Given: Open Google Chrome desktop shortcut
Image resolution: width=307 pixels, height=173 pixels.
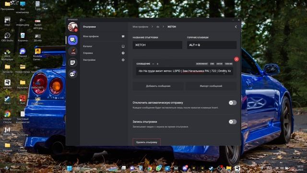Looking at the screenshot, I should click(x=7, y=117).
